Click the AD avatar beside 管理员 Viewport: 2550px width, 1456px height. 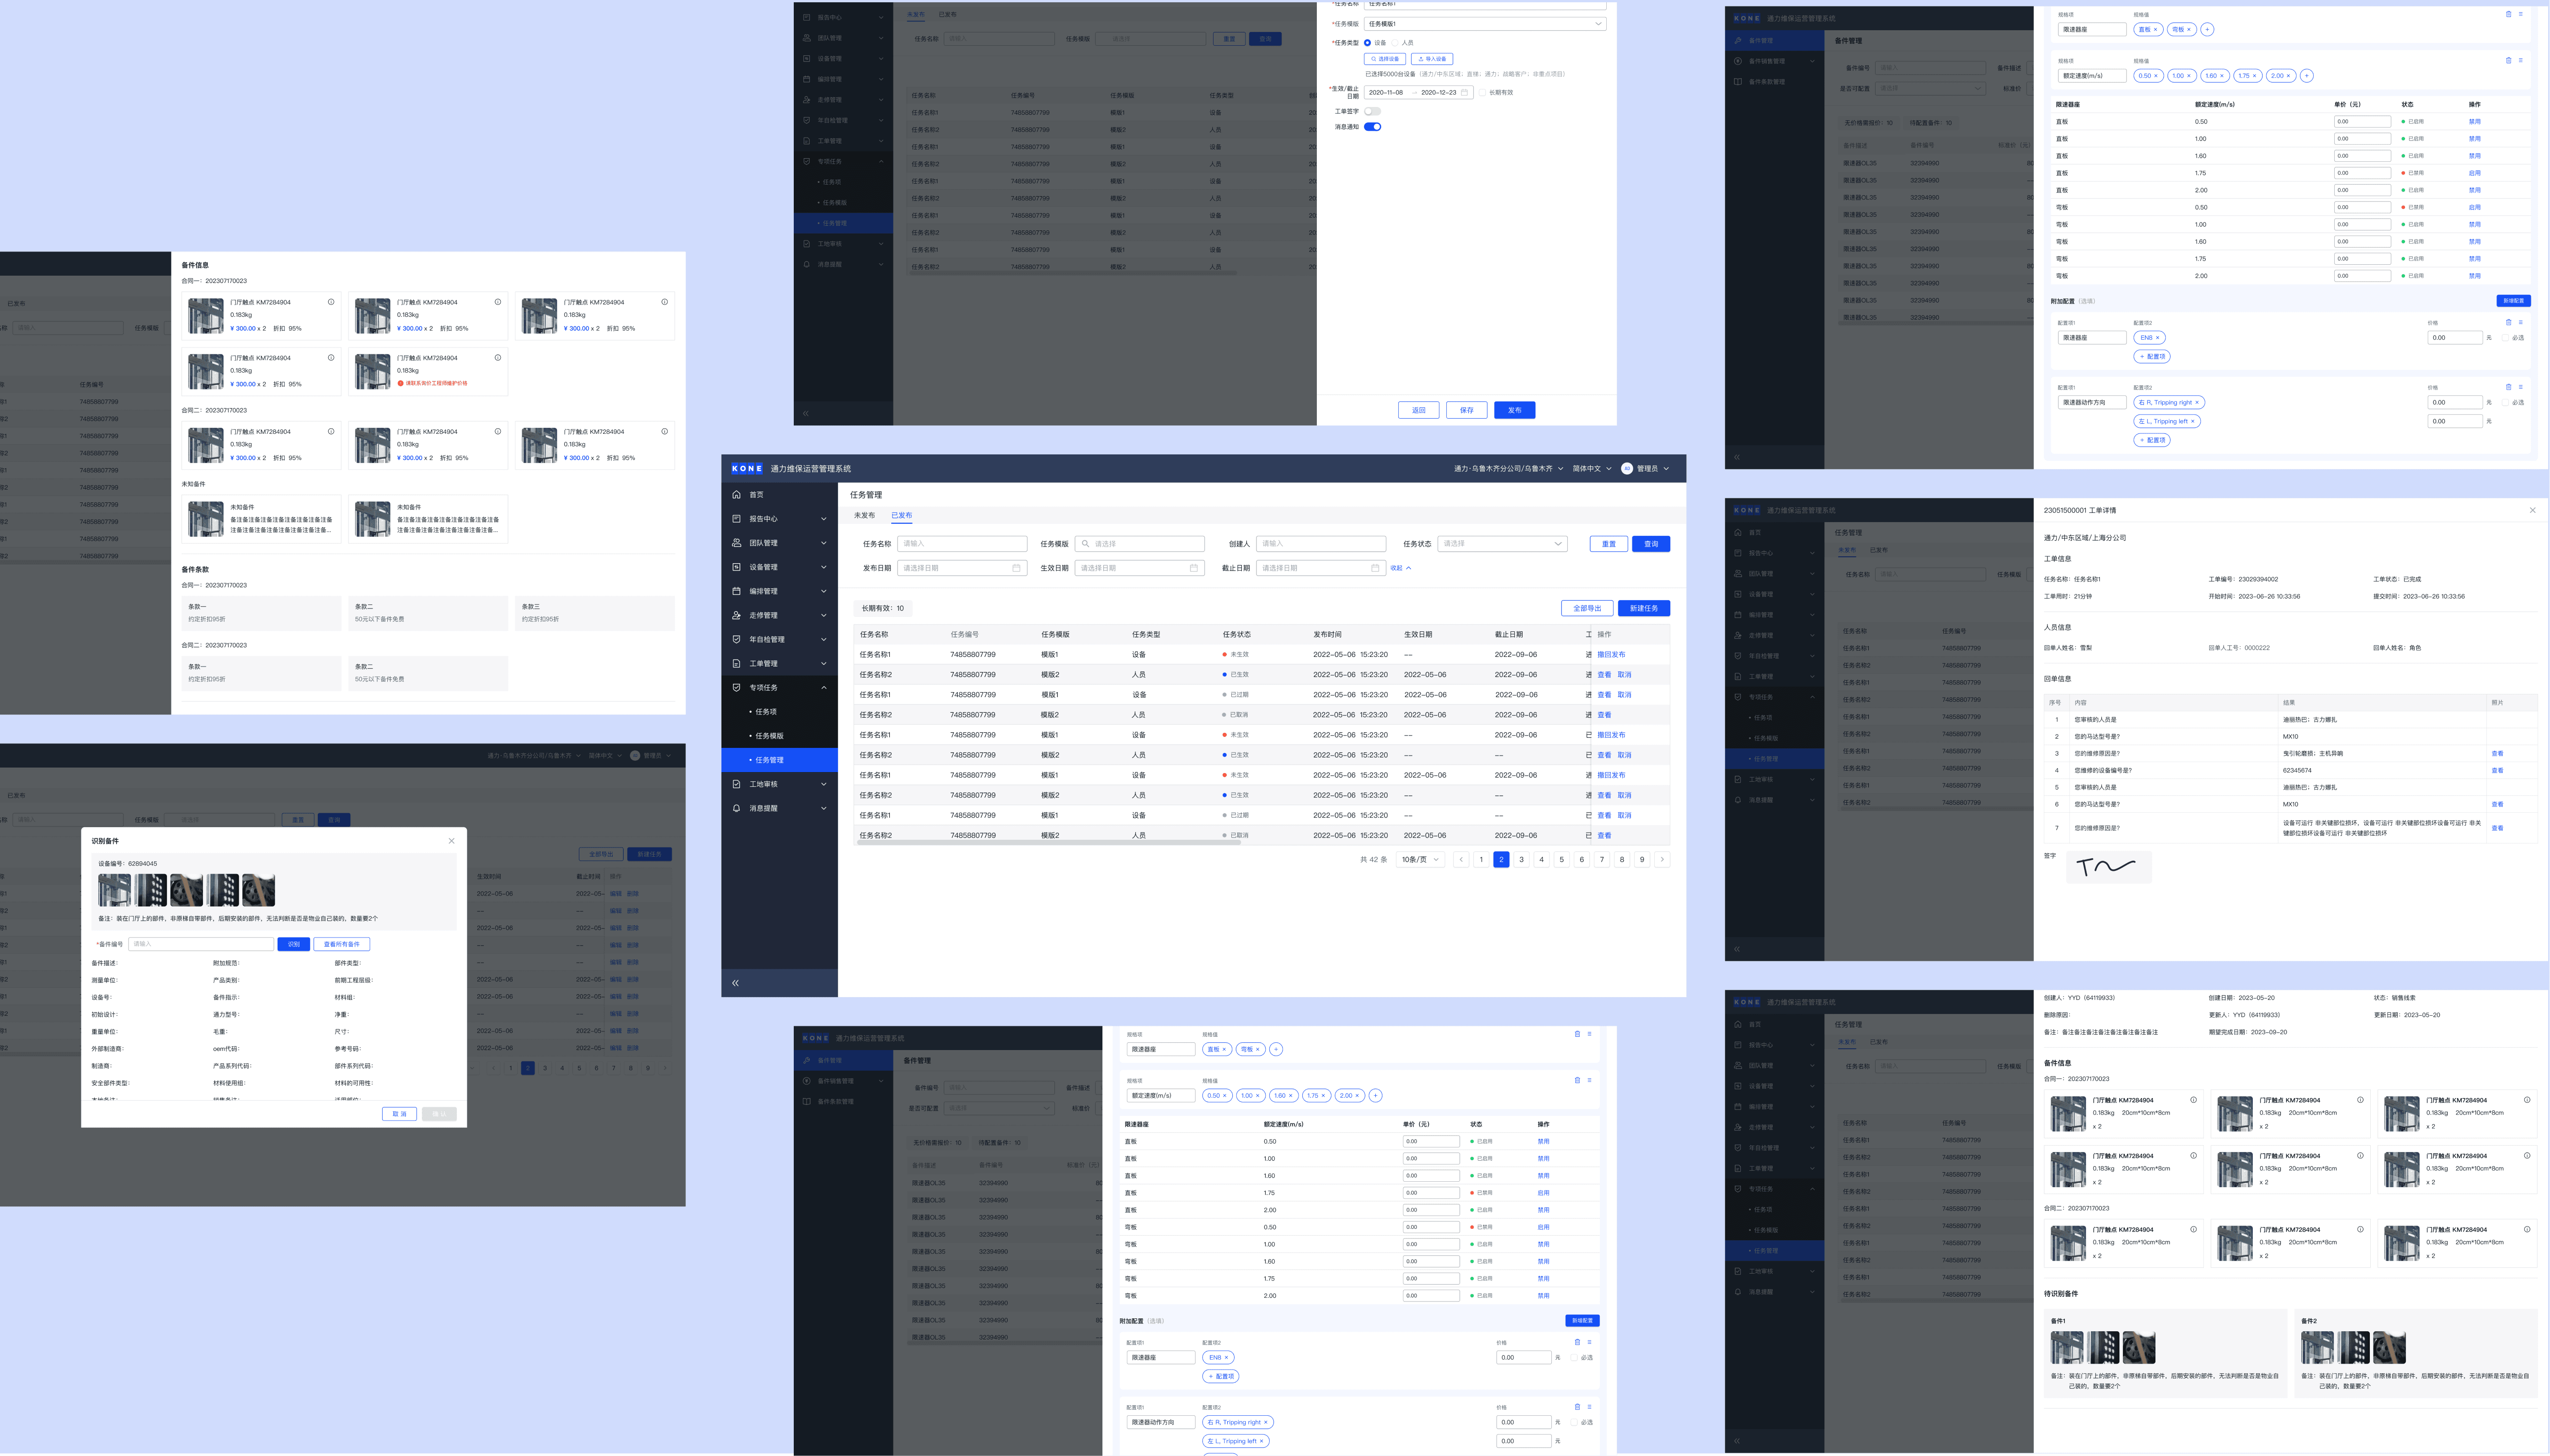tap(1627, 468)
